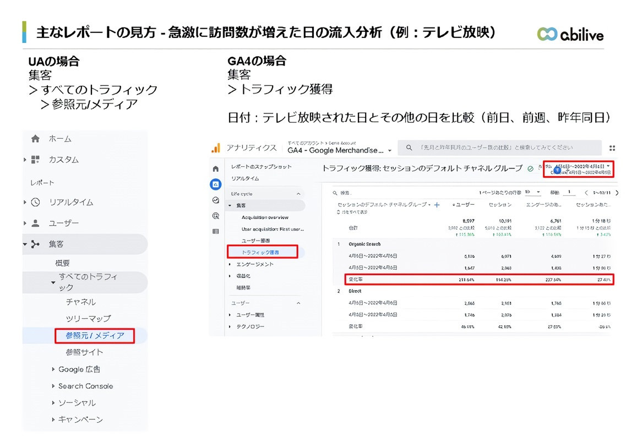Select トラフィック獲得 in the GA4 menu
626x442 pixels.
[262, 252]
